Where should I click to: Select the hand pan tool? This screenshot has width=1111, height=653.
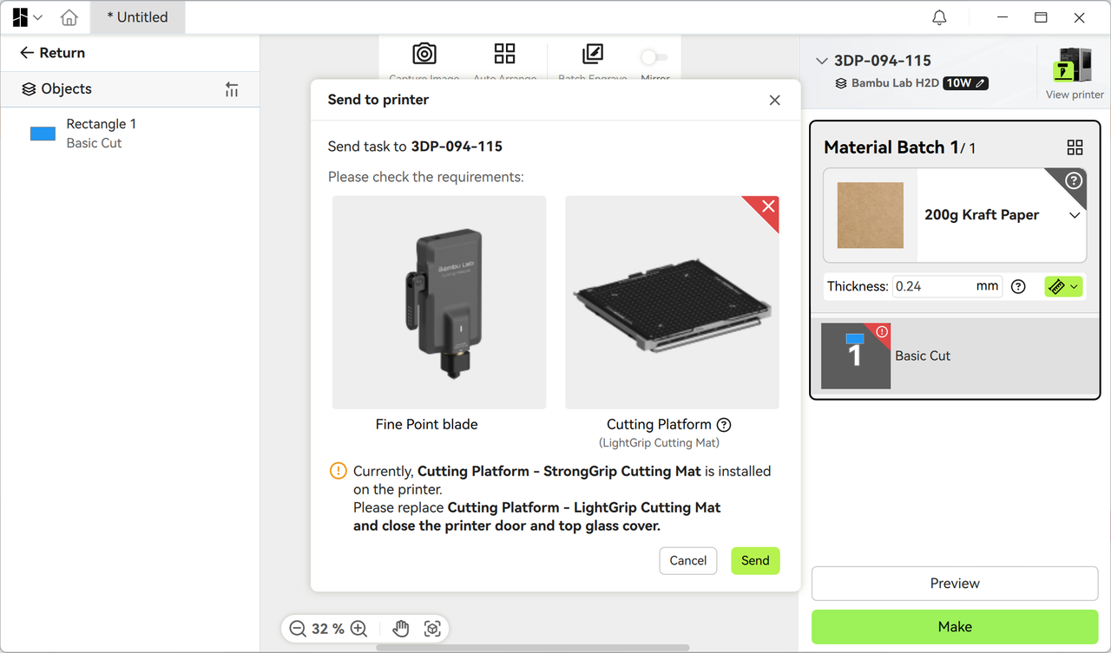pos(400,629)
